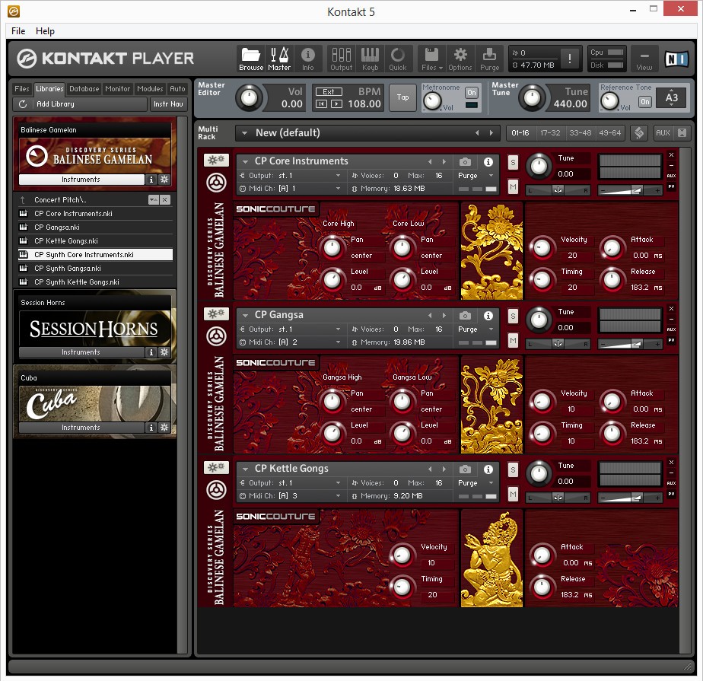Open the Files save menu icon
Image resolution: width=703 pixels, height=681 pixels.
(431, 59)
